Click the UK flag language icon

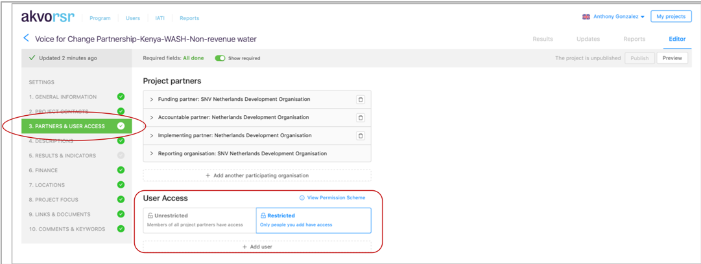(x=586, y=17)
